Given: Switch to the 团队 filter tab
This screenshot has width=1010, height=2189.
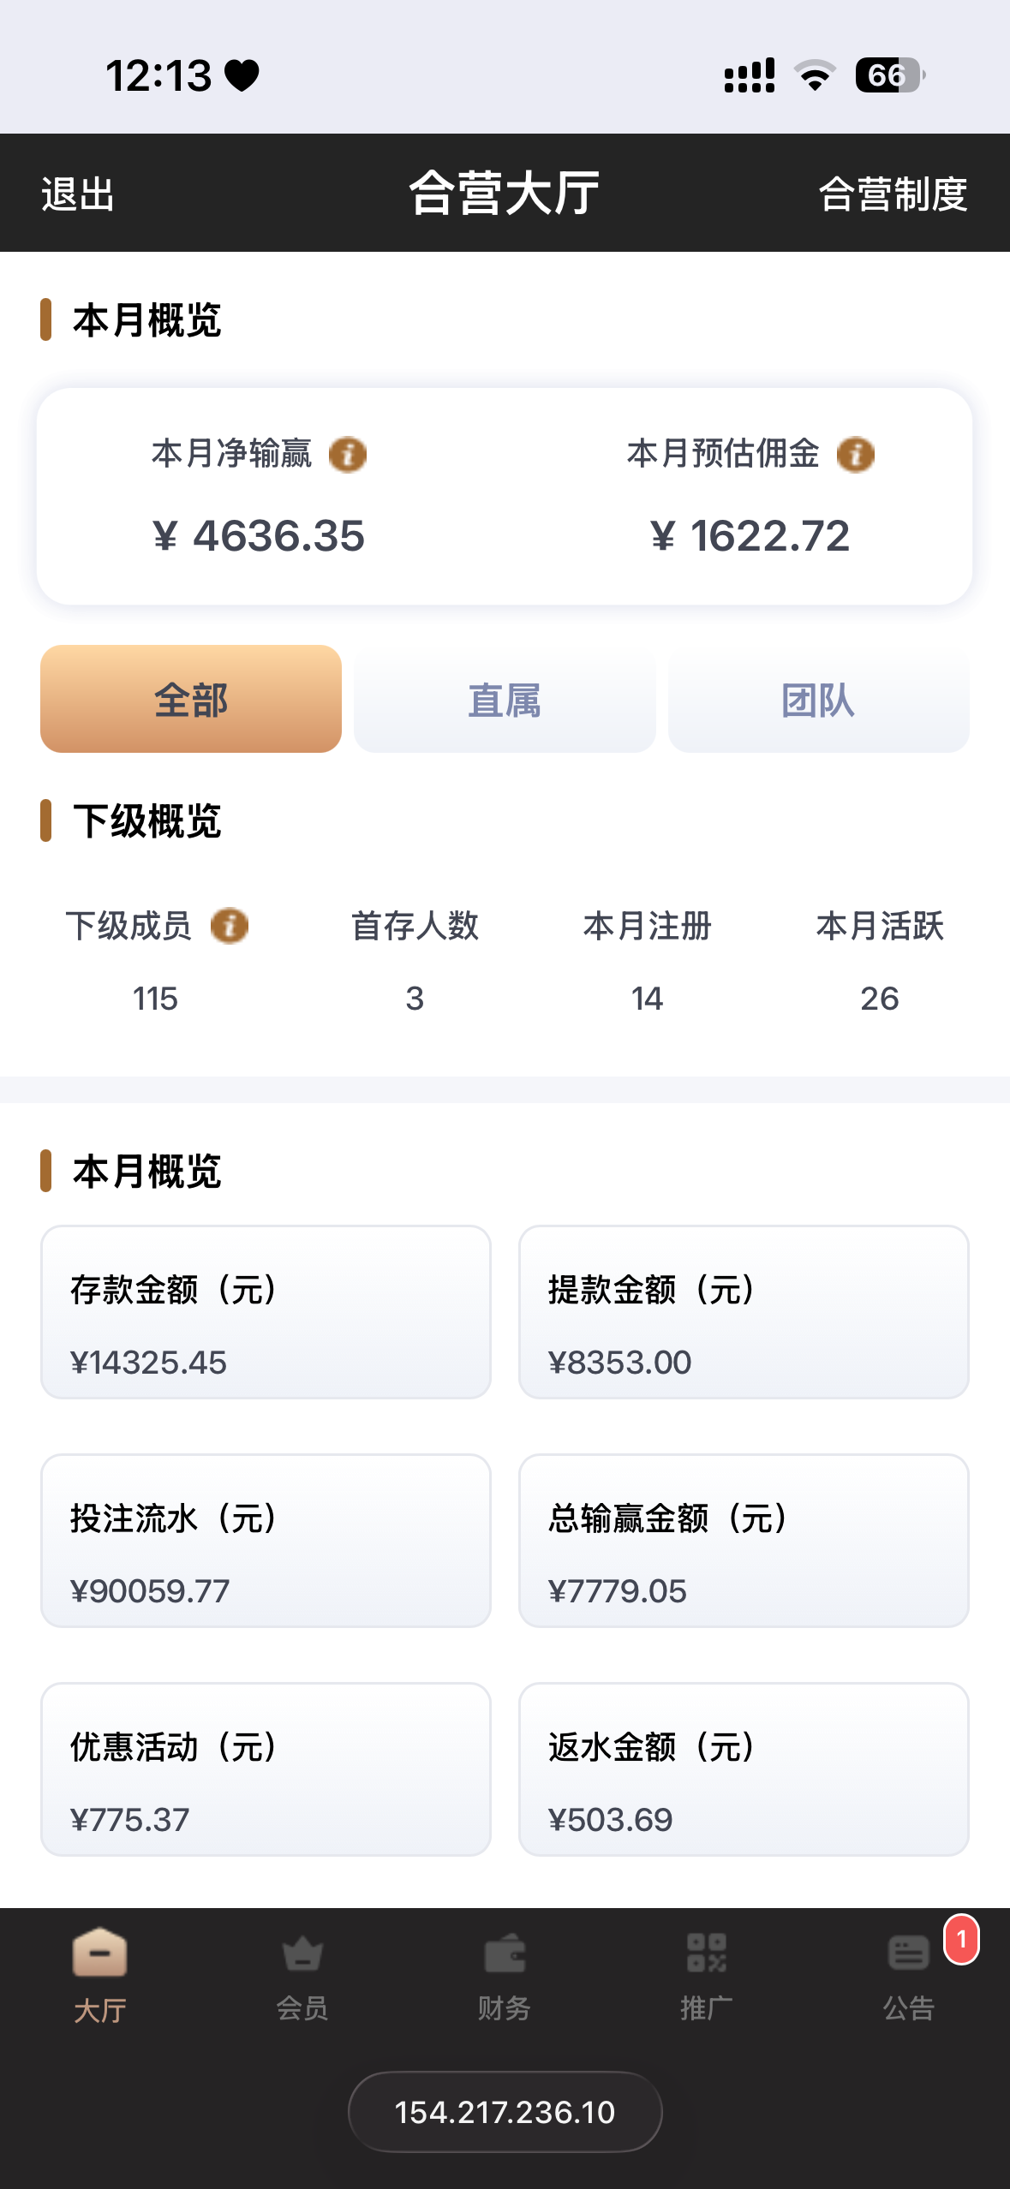Looking at the screenshot, I should click(818, 699).
